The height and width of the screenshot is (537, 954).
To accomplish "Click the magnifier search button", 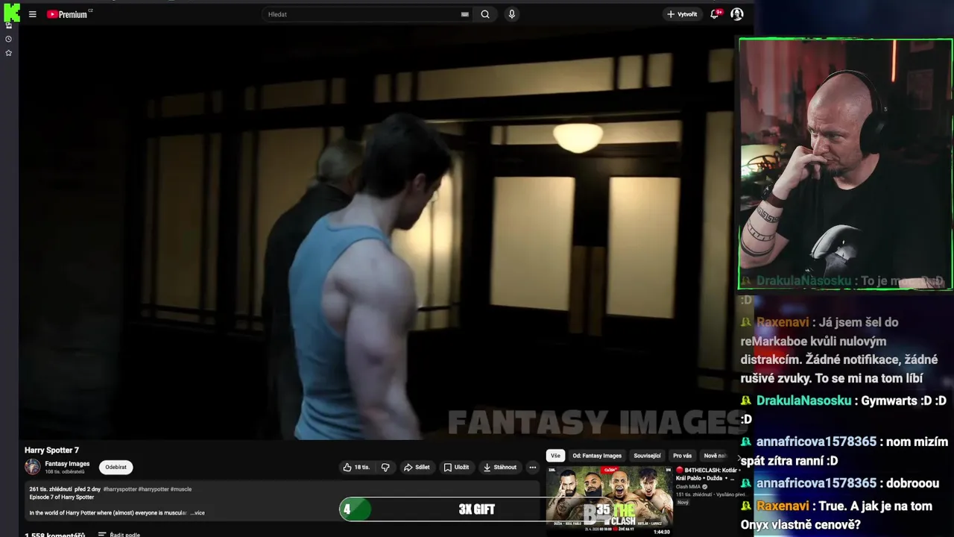I will (x=485, y=14).
